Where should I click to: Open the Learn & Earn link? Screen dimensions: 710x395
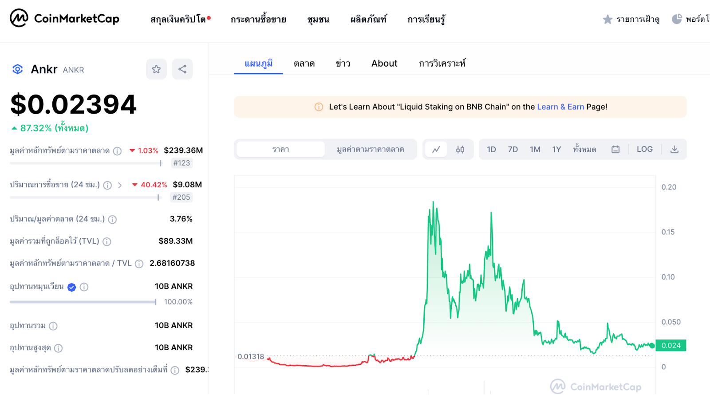560,107
